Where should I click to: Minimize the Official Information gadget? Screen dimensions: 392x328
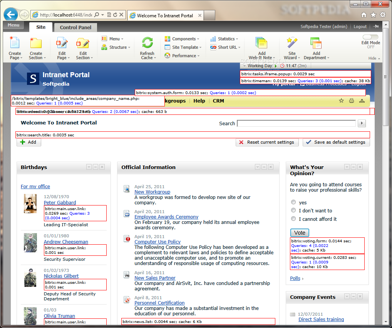264,167
